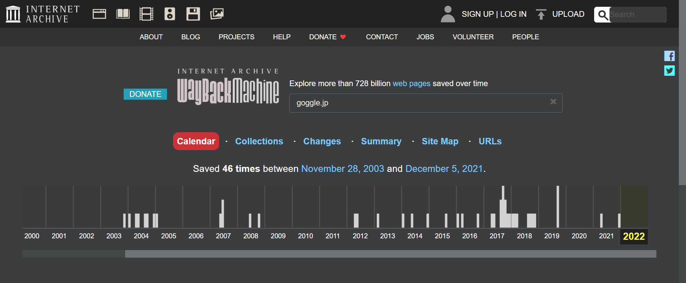
Task: Click the teal DONATE button
Action: (x=145, y=94)
